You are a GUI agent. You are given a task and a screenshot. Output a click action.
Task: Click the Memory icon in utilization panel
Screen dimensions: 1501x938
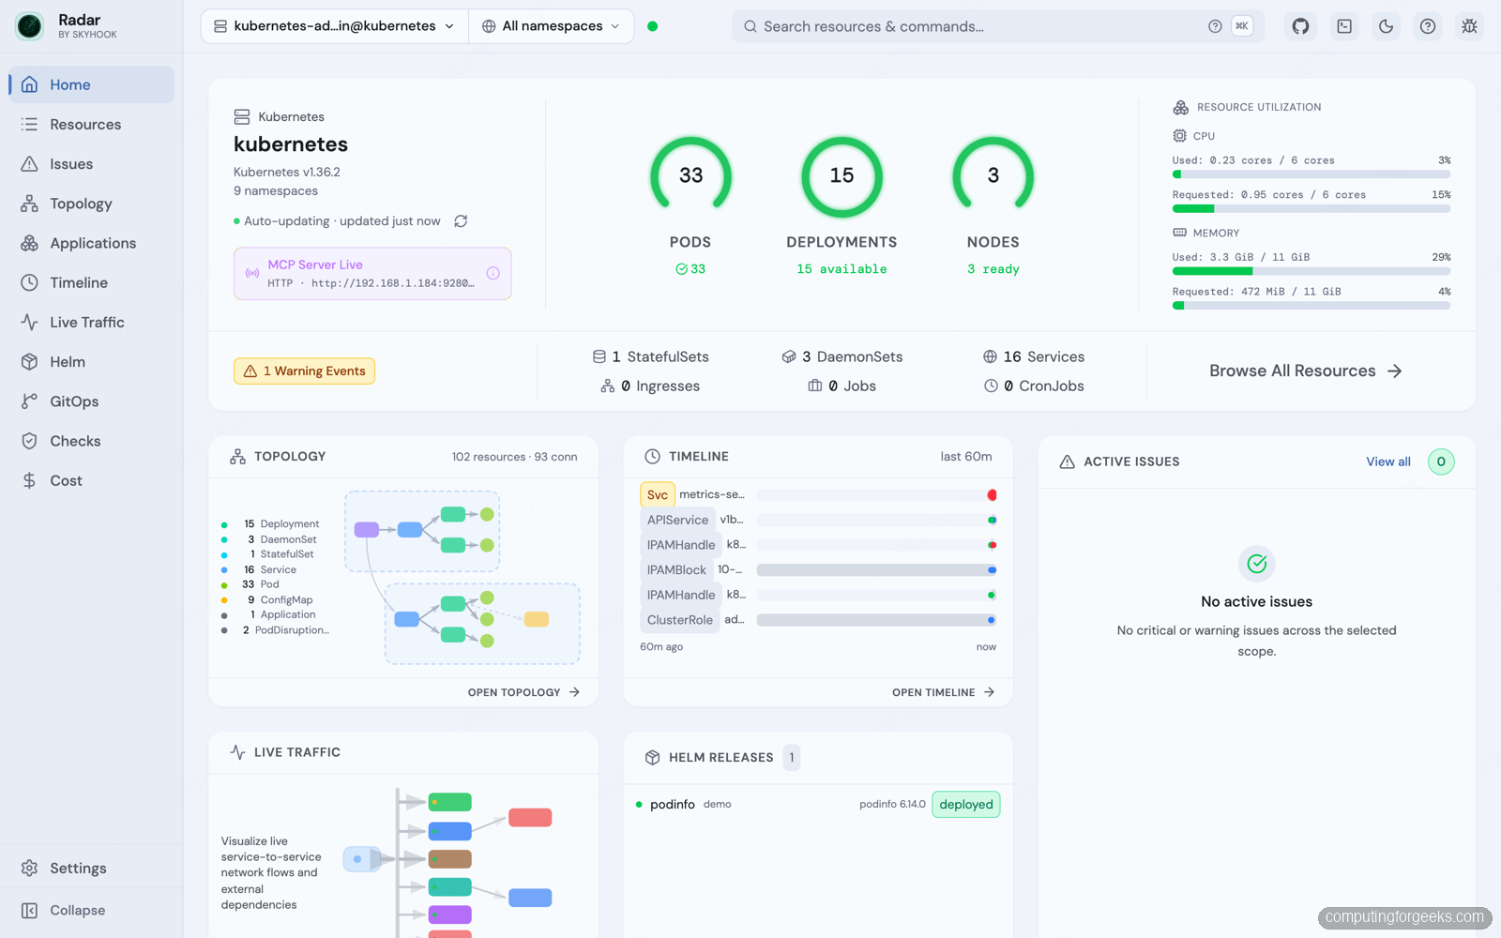pos(1179,233)
